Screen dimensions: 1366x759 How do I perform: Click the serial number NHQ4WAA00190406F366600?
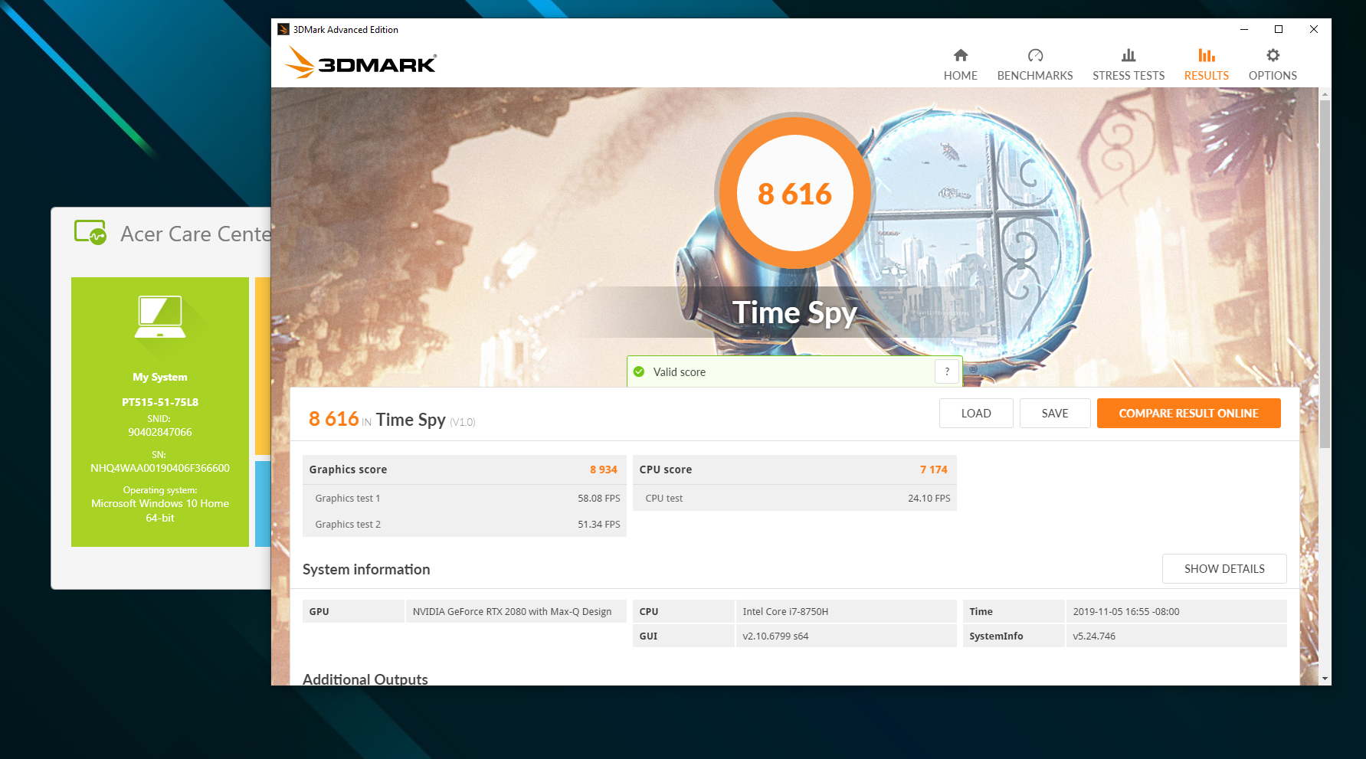160,468
